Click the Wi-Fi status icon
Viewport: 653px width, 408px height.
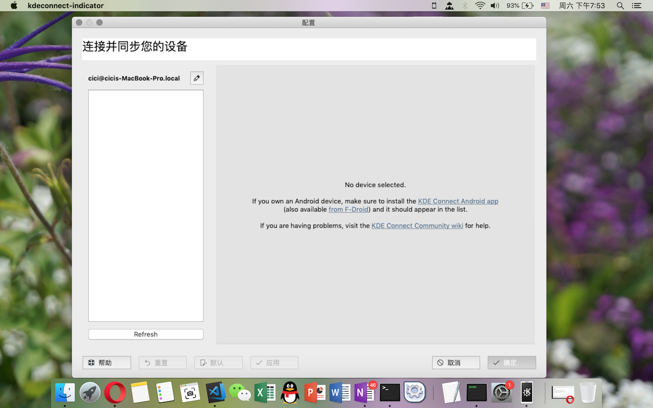coord(480,6)
